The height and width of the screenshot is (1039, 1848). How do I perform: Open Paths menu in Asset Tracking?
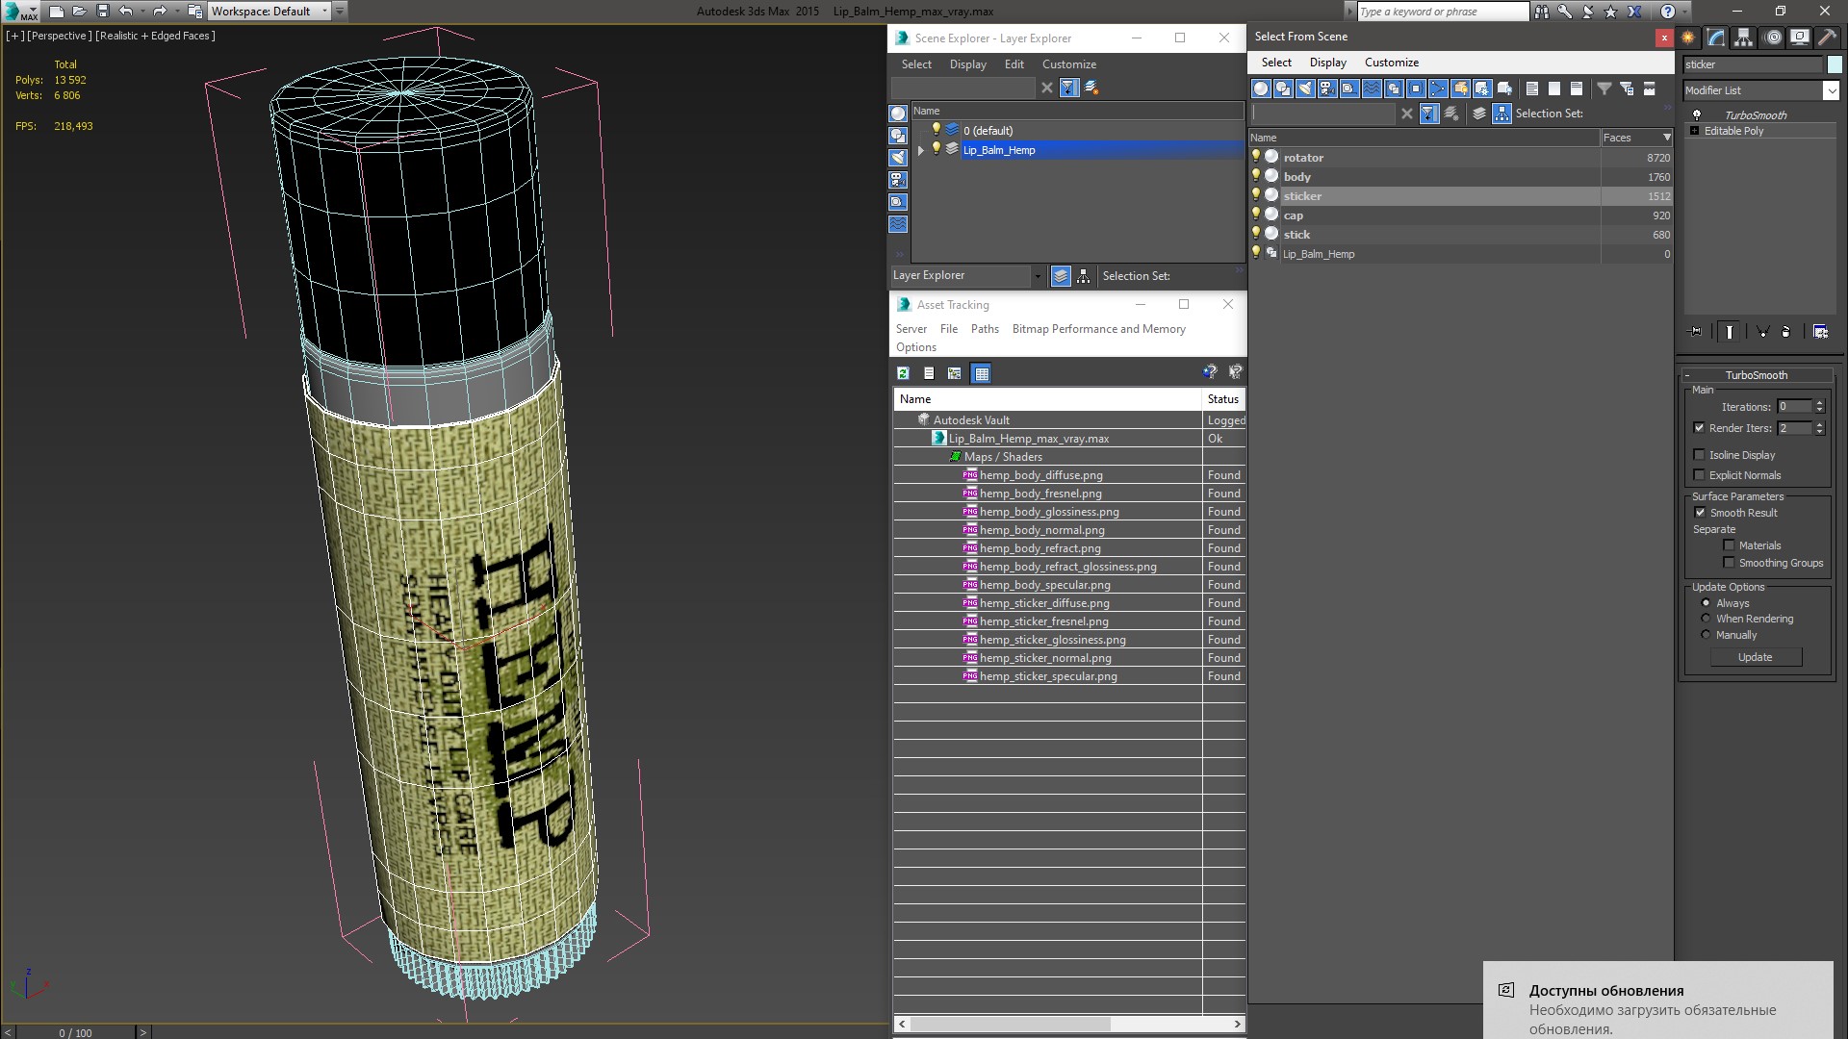coord(985,329)
